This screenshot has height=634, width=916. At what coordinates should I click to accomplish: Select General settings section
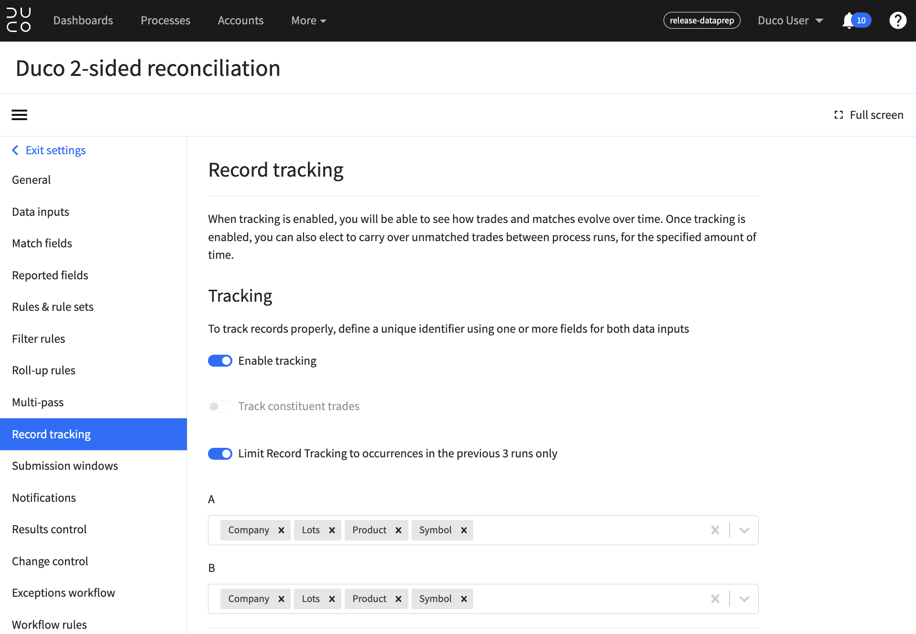tap(93, 180)
